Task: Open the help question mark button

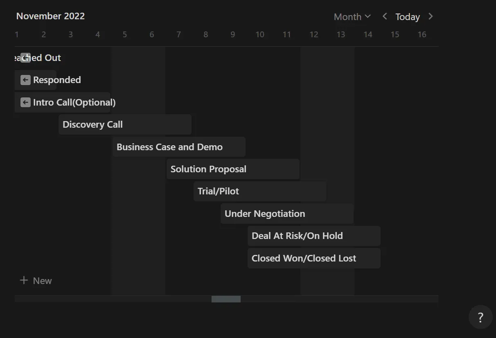Action: coord(480,317)
